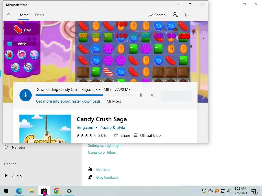Cancel the Candy Crush Saga download
The image size is (262, 196).
point(152,95)
